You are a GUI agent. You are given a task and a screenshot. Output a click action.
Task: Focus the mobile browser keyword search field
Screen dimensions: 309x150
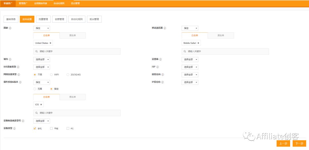click(x=225, y=51)
